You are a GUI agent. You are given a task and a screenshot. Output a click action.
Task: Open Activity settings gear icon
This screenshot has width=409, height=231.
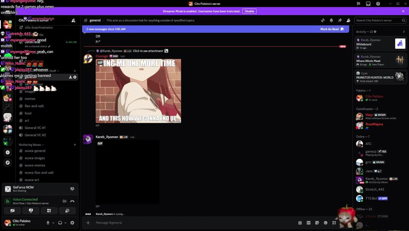pos(375,32)
